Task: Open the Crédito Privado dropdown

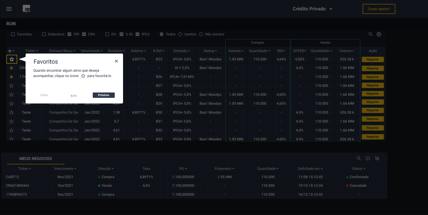Action: click(x=312, y=9)
